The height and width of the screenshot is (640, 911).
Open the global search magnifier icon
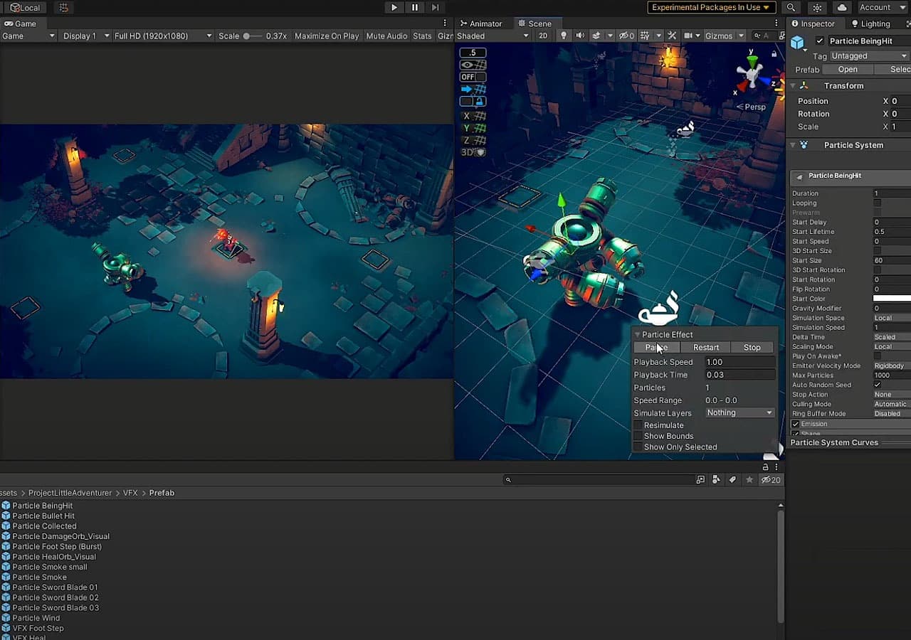point(791,7)
